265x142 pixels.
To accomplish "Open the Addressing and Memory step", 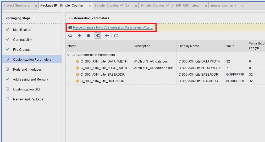I will [x=30, y=79].
